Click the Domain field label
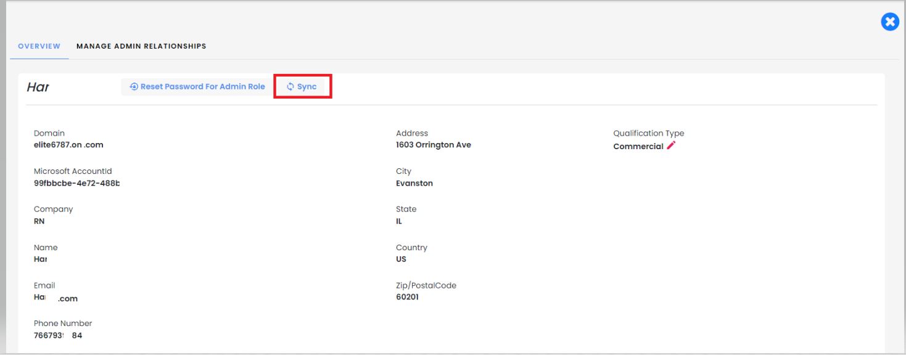 click(x=49, y=133)
